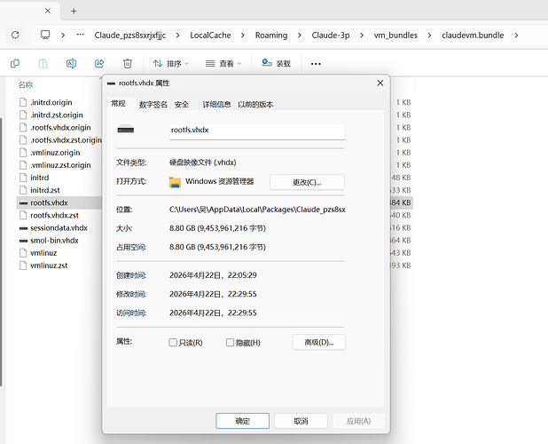Click the Rename icon in Explorer toolbar
The height and width of the screenshot is (444, 548).
(71, 63)
